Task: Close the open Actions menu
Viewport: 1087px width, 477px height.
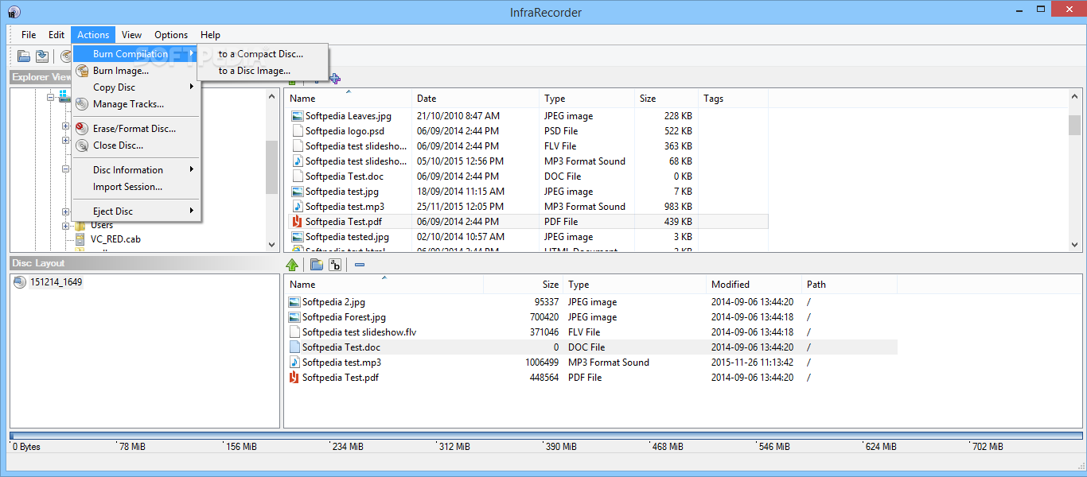Action: tap(93, 35)
